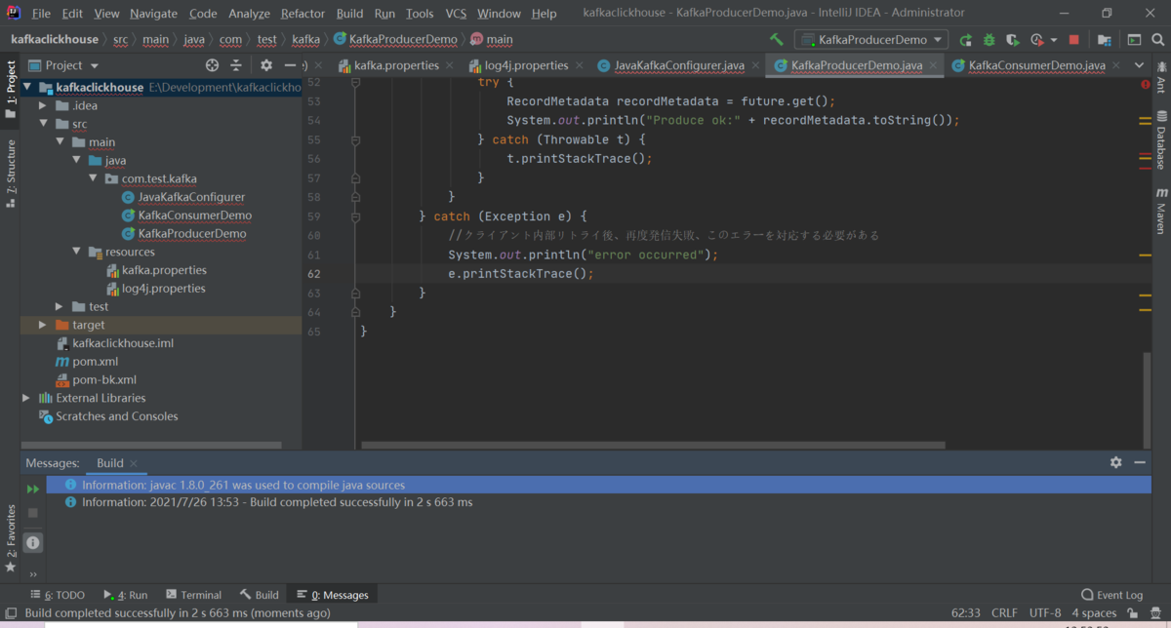Open the Terminal tool window
Viewport: 1171px width, 628px height.
point(193,595)
